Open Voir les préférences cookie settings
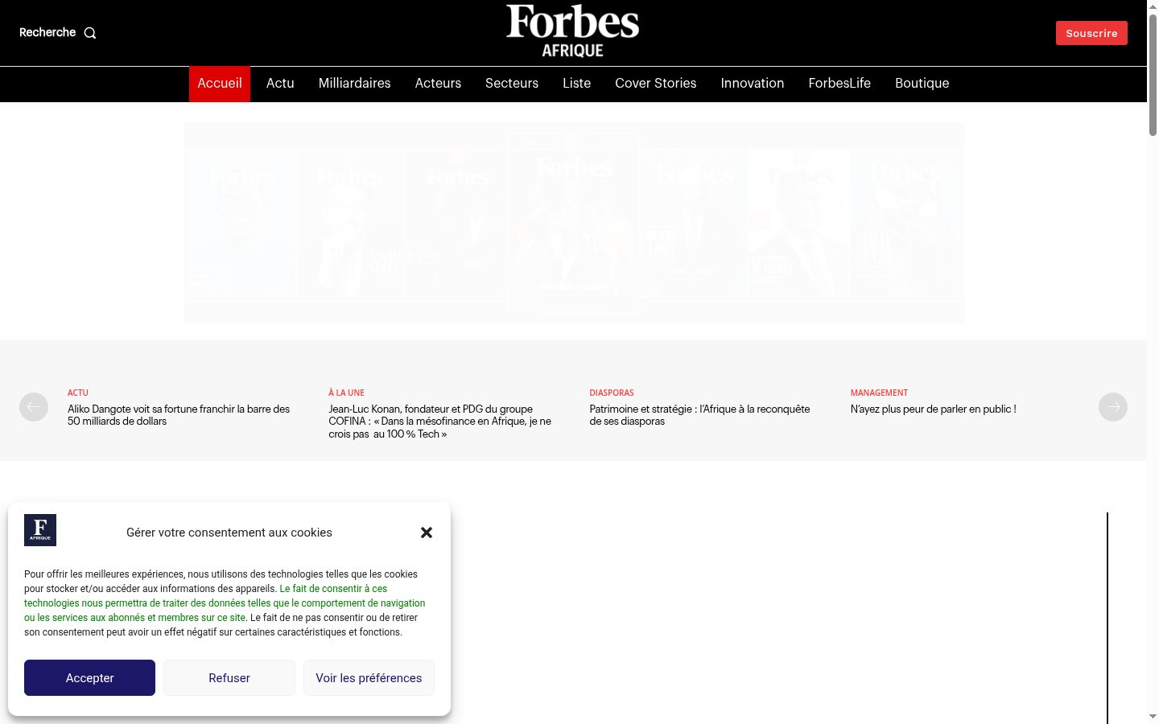 (369, 678)
